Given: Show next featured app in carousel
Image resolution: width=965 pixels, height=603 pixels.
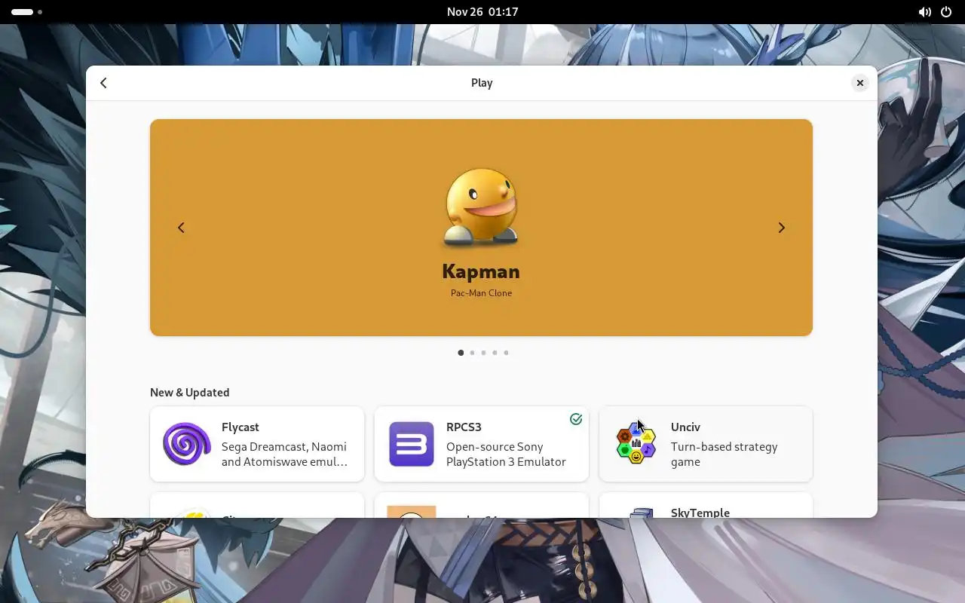Looking at the screenshot, I should coord(782,228).
